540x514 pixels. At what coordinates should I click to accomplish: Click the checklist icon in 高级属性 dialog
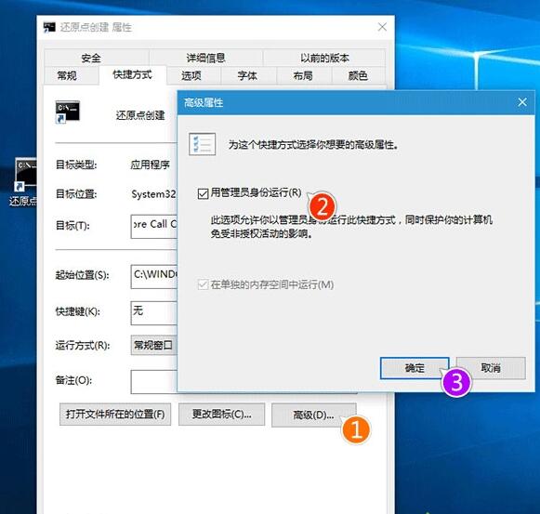point(203,144)
